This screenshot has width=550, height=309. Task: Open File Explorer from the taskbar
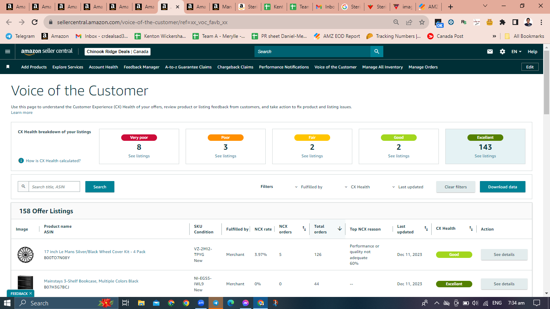coord(141,303)
